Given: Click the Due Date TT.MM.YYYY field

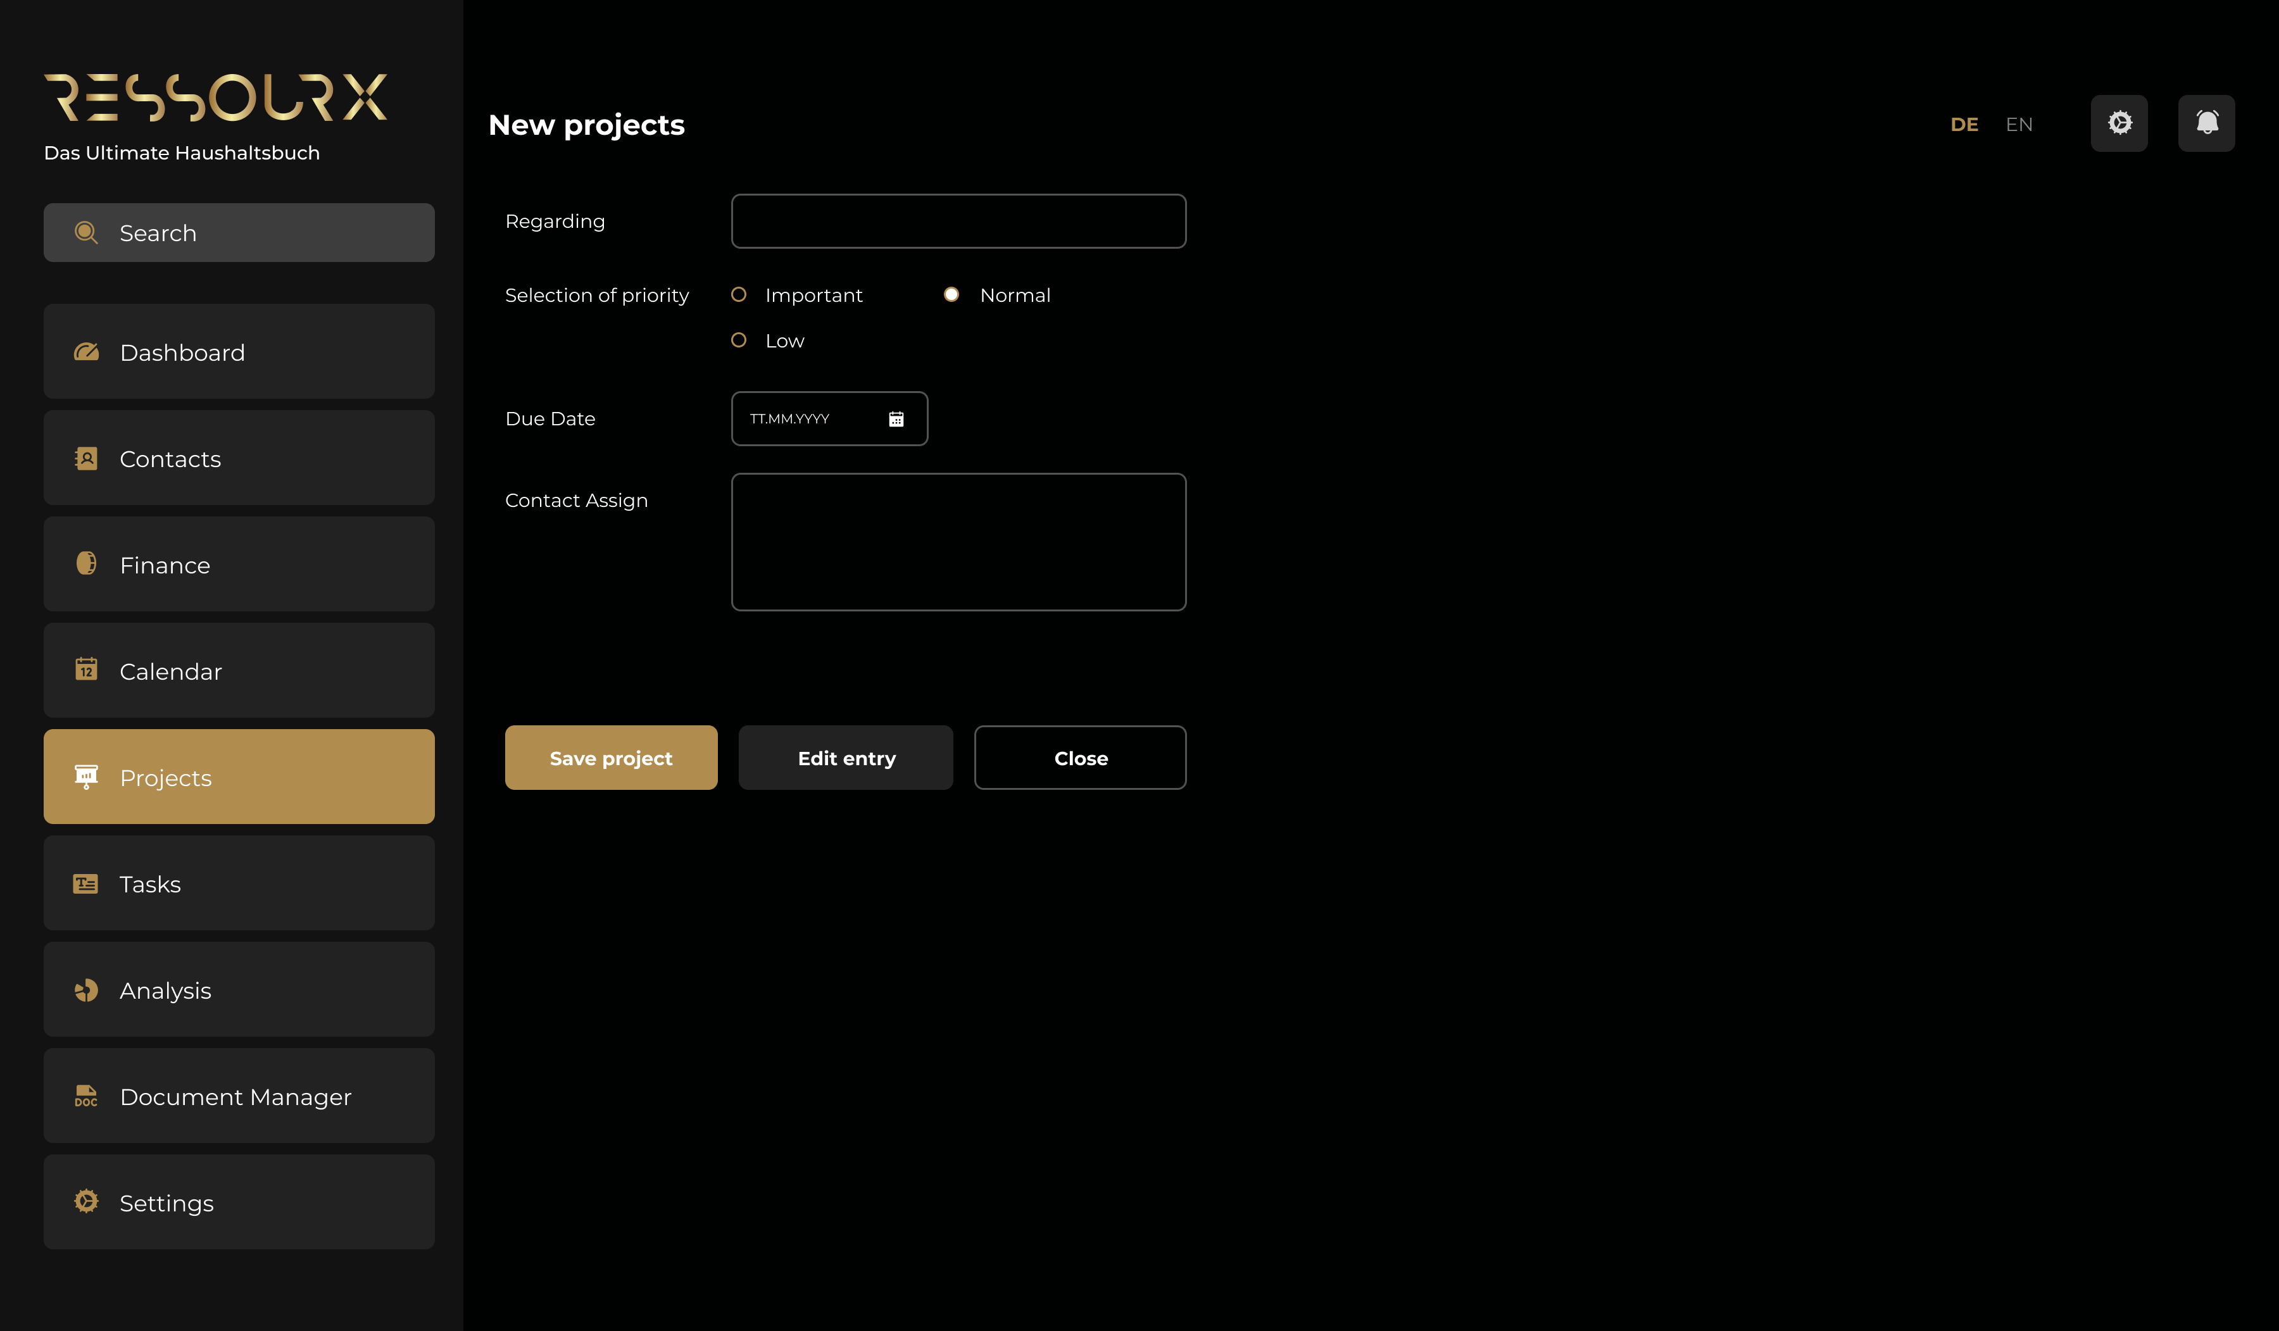Looking at the screenshot, I should 829,418.
